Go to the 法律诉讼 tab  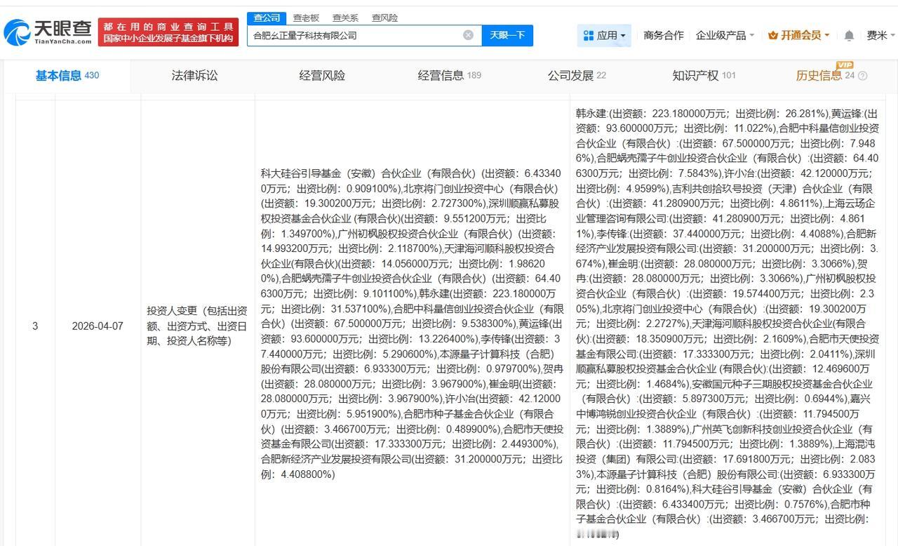pyautogui.click(x=195, y=76)
